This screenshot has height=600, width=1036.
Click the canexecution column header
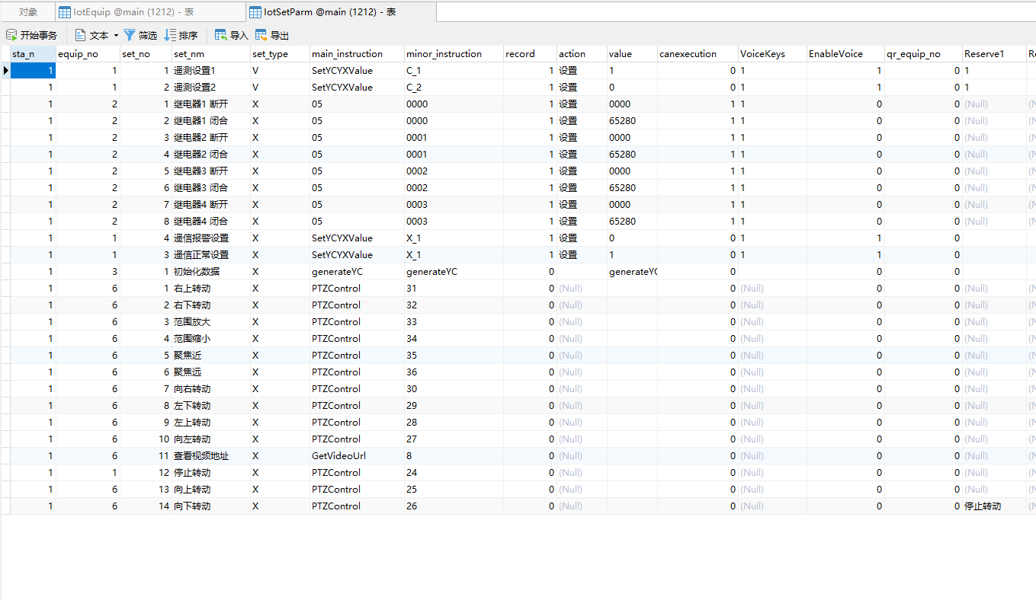tap(688, 54)
